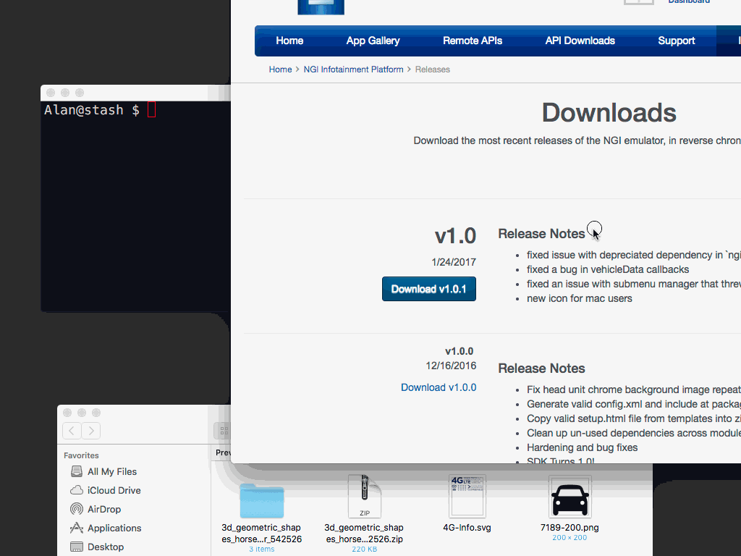Open the Support navigation tab

[x=677, y=41]
